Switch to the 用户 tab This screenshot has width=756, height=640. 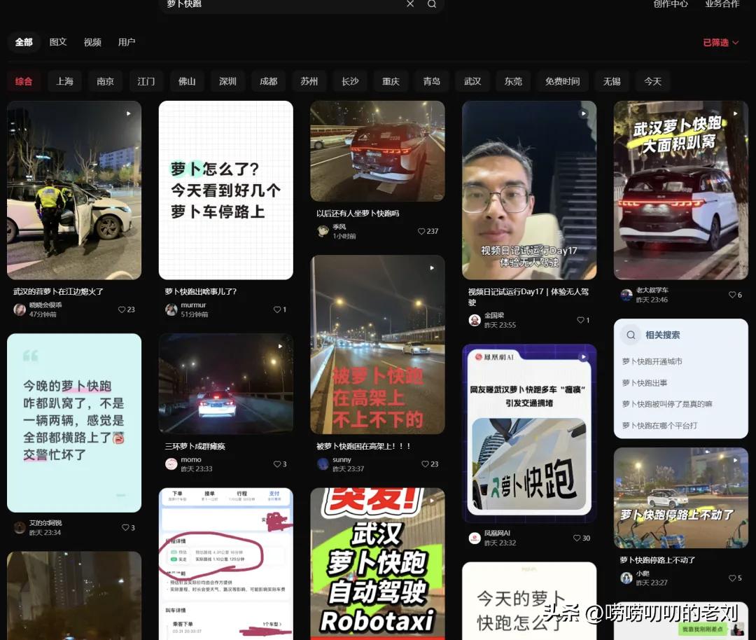click(126, 42)
